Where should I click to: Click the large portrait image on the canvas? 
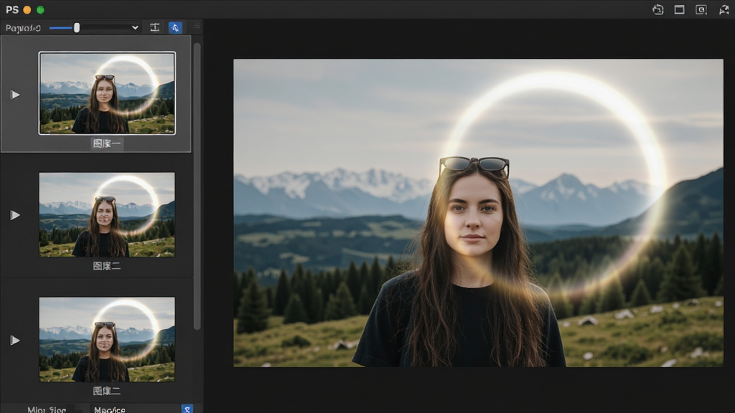click(478, 212)
